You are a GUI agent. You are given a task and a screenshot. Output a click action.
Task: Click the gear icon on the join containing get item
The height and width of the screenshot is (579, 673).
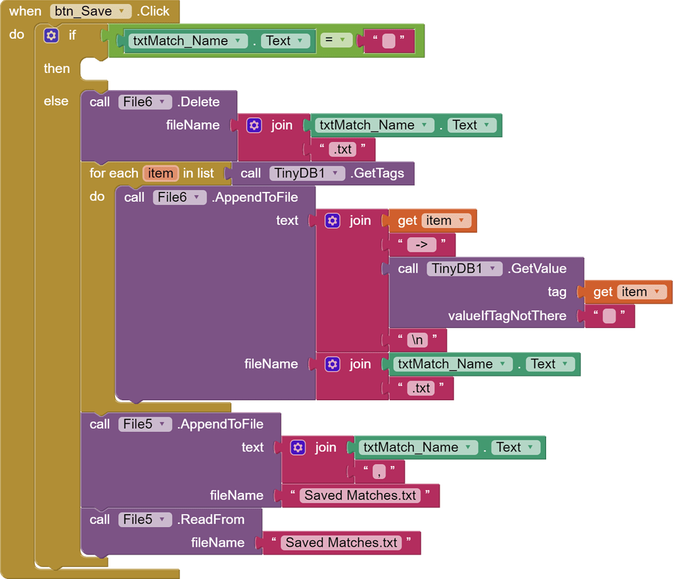pos(332,221)
